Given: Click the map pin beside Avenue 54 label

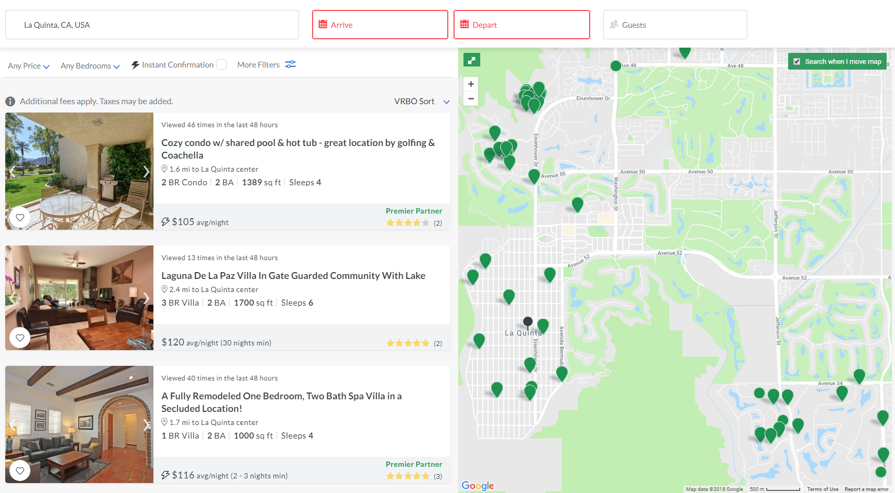Looking at the screenshot, I should [842, 393].
